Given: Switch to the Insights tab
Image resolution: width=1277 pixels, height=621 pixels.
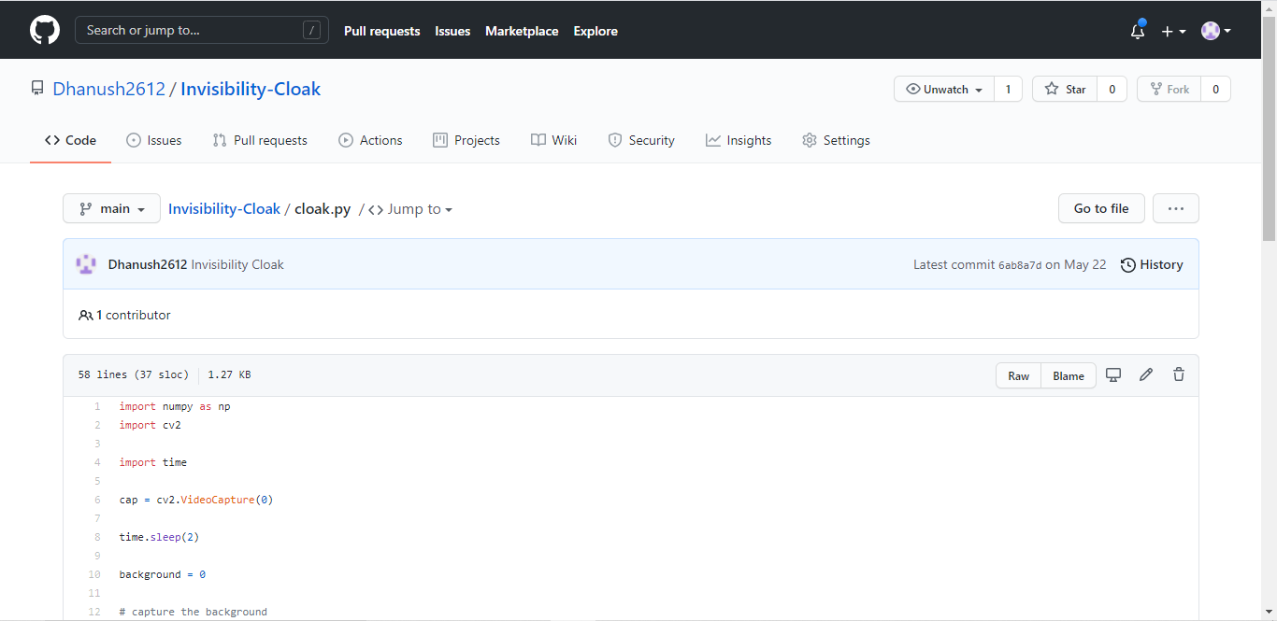Looking at the screenshot, I should (739, 140).
